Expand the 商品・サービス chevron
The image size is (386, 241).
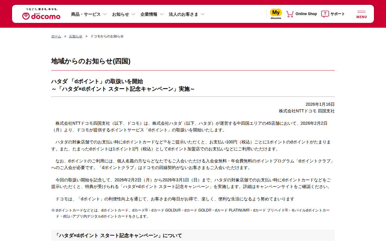105,14
